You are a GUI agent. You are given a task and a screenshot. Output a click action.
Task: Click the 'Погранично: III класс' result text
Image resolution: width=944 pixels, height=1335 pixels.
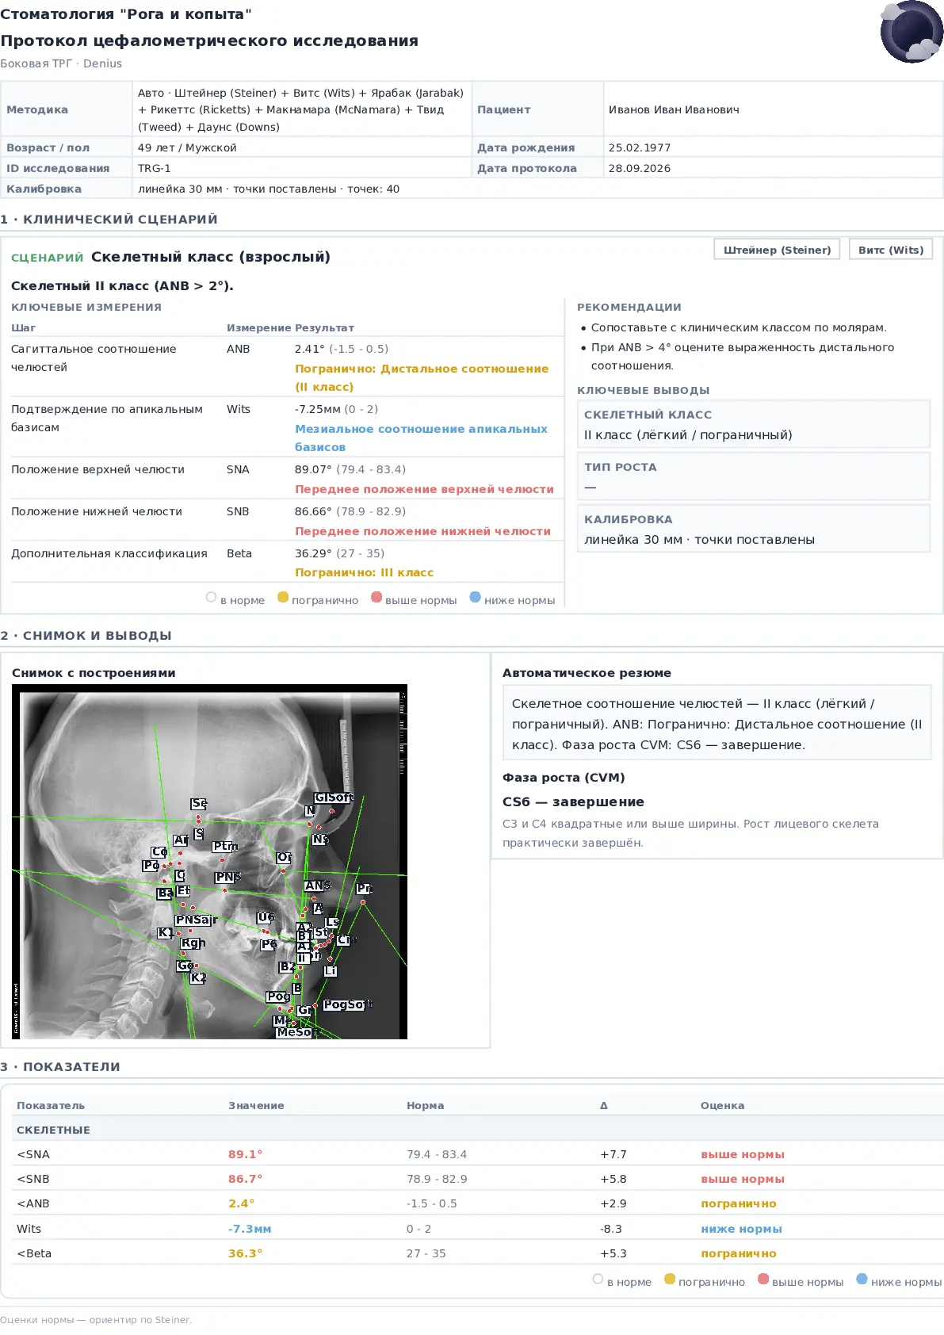coord(364,572)
